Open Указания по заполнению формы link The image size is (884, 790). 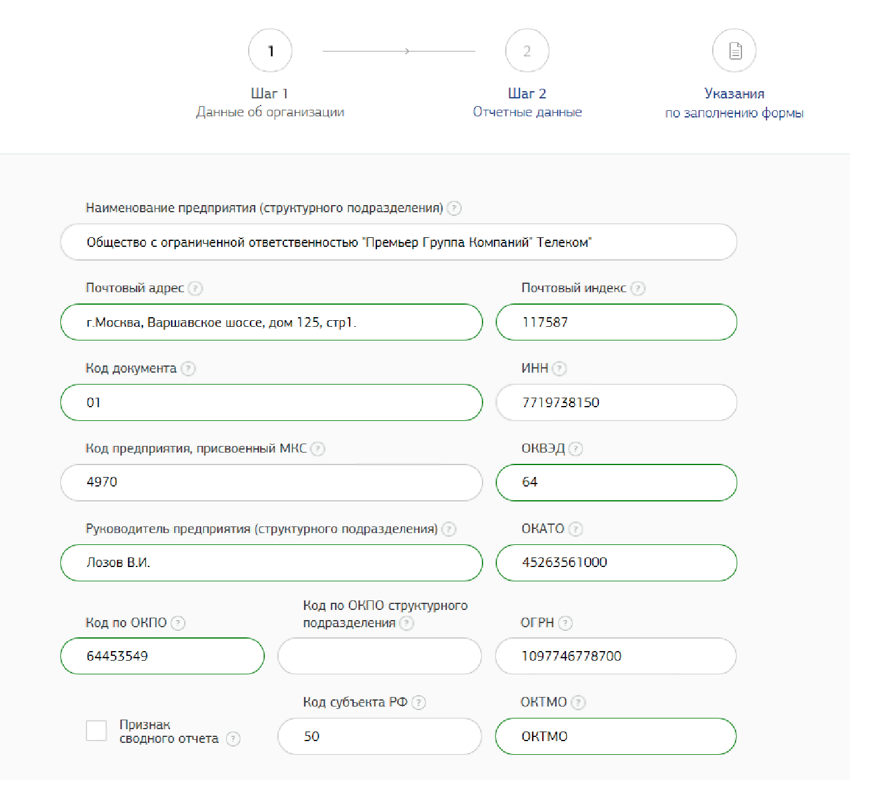coord(734,103)
